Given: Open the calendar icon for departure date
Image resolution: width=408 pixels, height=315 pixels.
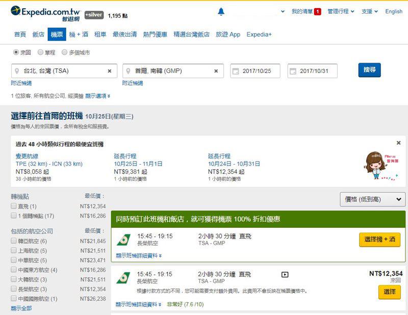Looking at the screenshot, I should tap(236, 71).
